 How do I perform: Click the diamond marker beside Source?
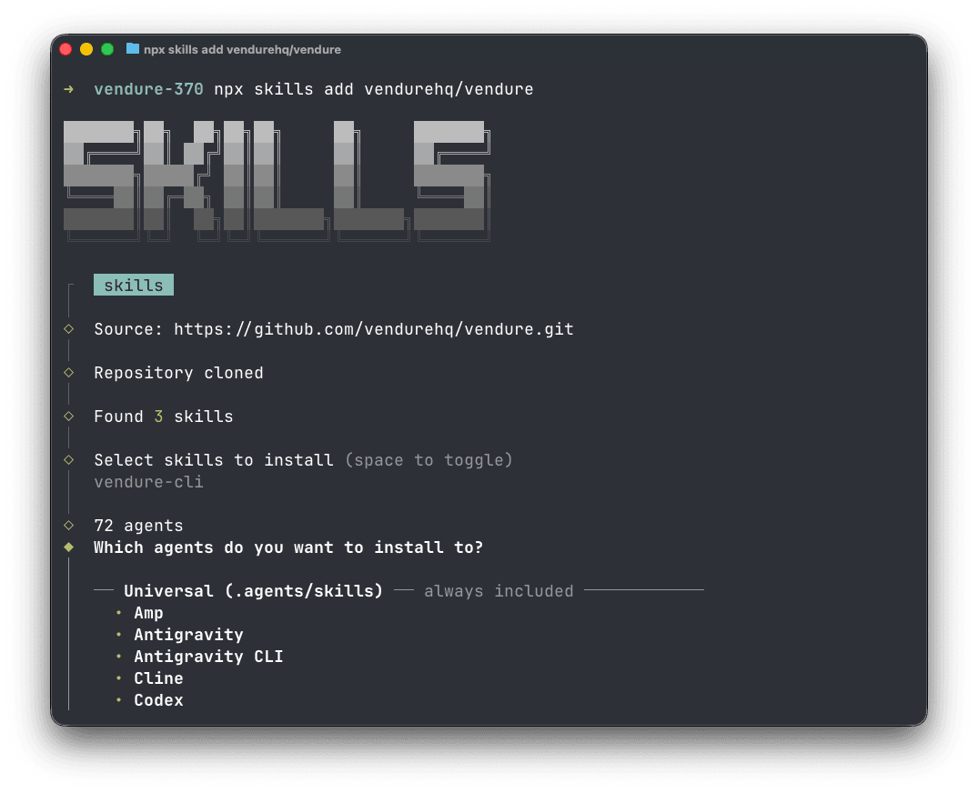point(68,328)
